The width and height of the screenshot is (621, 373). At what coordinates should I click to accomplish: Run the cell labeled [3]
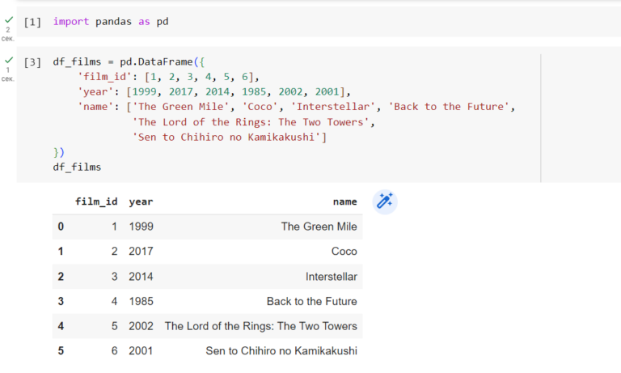[32, 62]
